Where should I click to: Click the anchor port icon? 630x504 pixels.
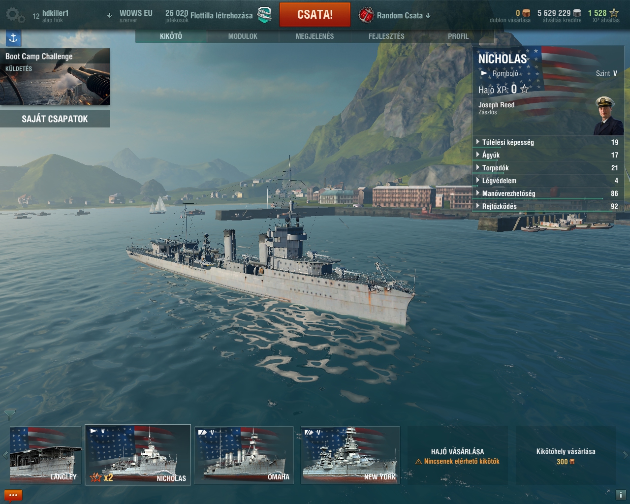13,38
